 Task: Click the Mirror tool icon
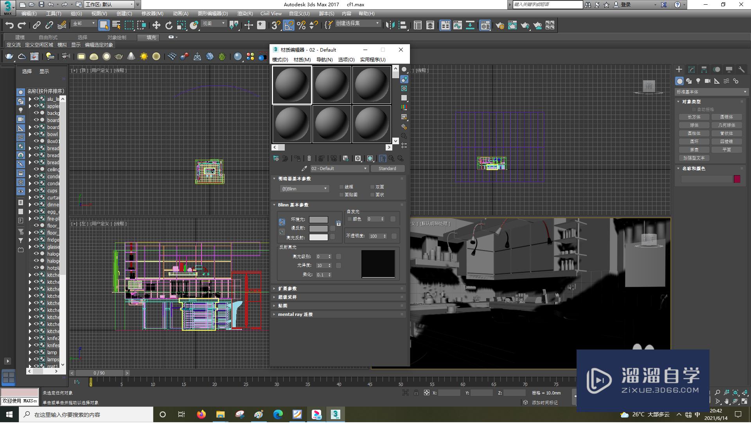tap(390, 25)
